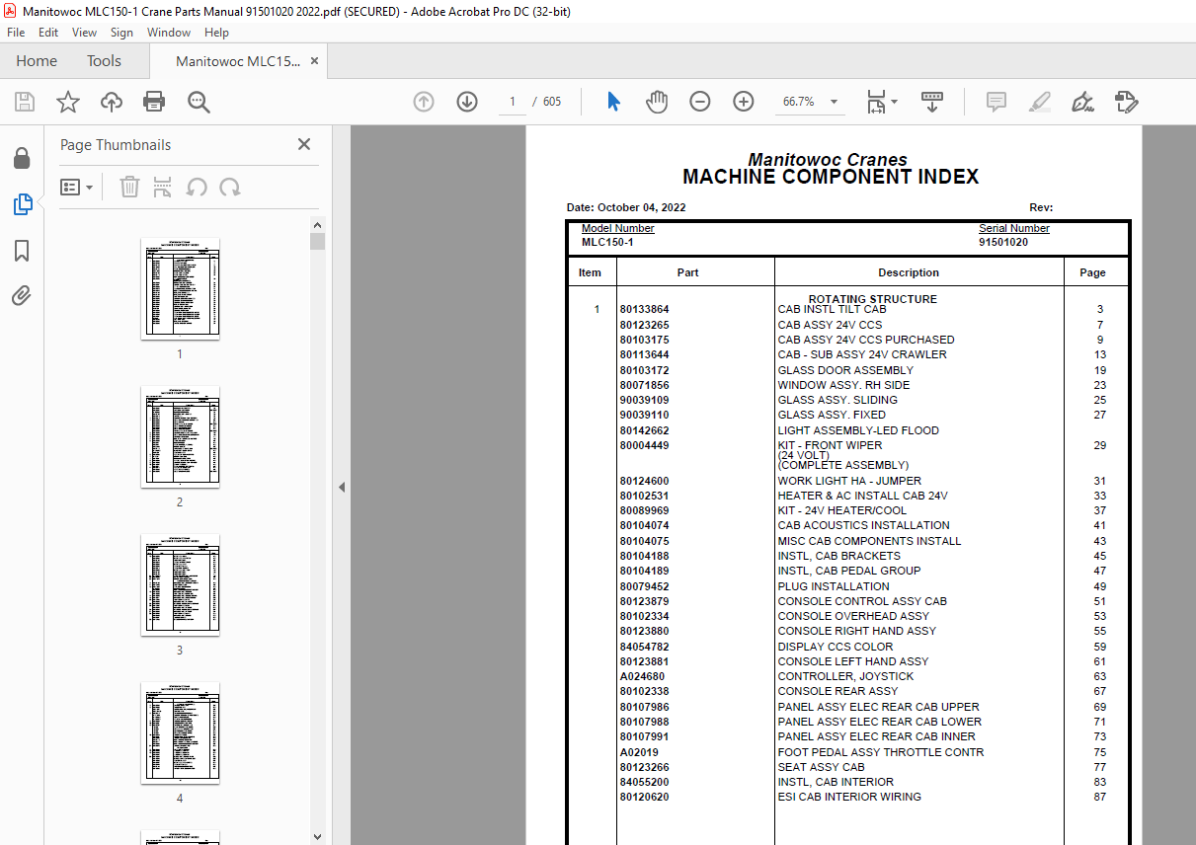Image resolution: width=1196 pixels, height=845 pixels.
Task: Show the Page Thumbnails sidebar icon
Action: pyautogui.click(x=22, y=204)
